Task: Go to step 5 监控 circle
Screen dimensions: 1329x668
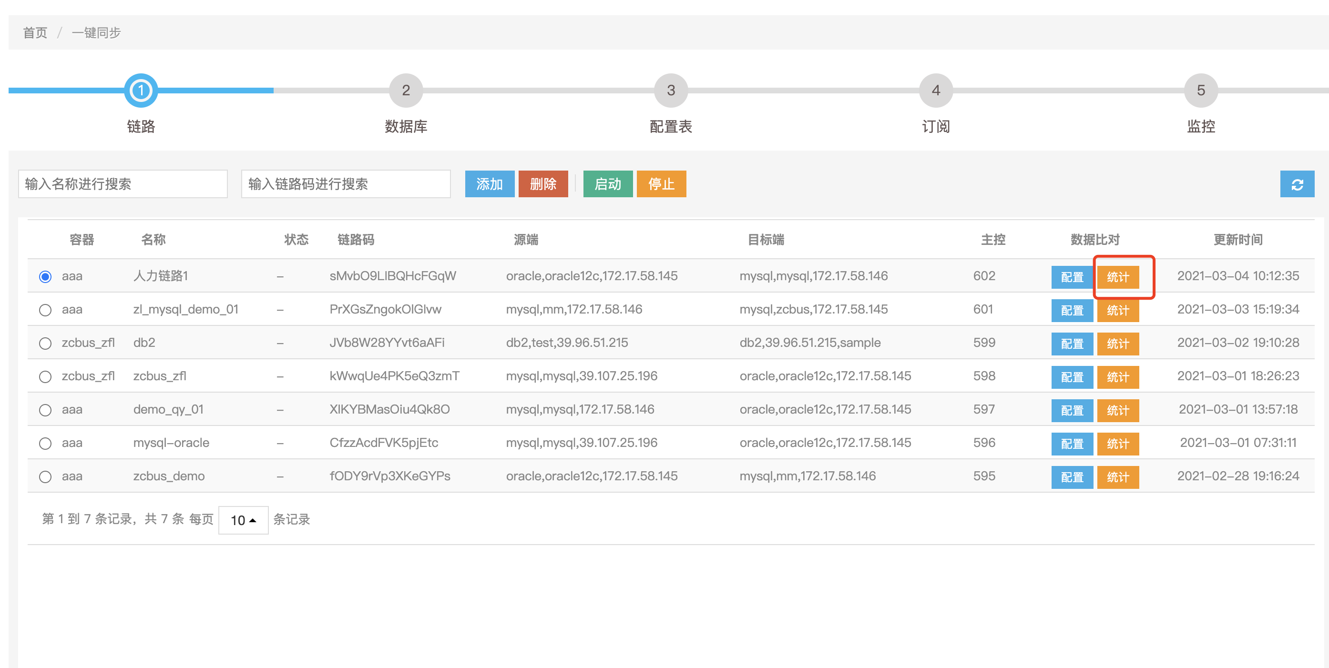Action: click(x=1201, y=90)
